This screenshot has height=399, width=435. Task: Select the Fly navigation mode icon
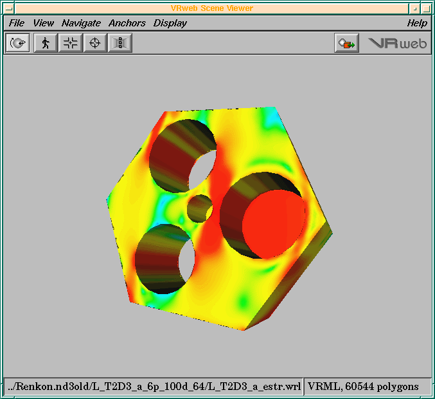pyautogui.click(x=71, y=42)
